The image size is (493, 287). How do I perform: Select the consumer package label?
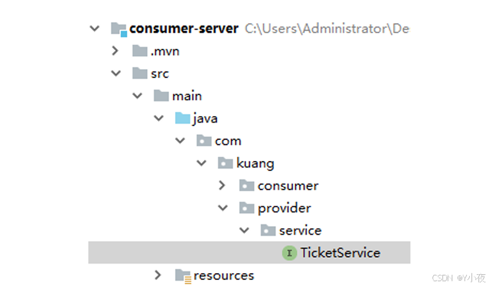288,186
